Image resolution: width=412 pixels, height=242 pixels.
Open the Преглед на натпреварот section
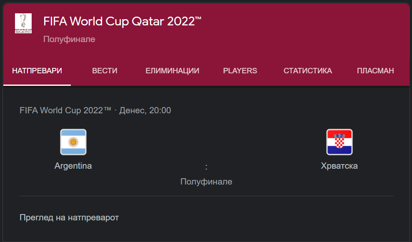(69, 217)
